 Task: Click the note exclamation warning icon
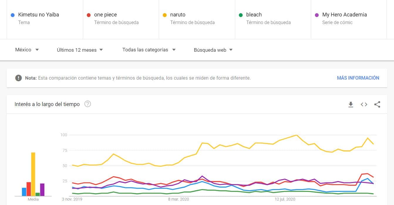click(18, 78)
